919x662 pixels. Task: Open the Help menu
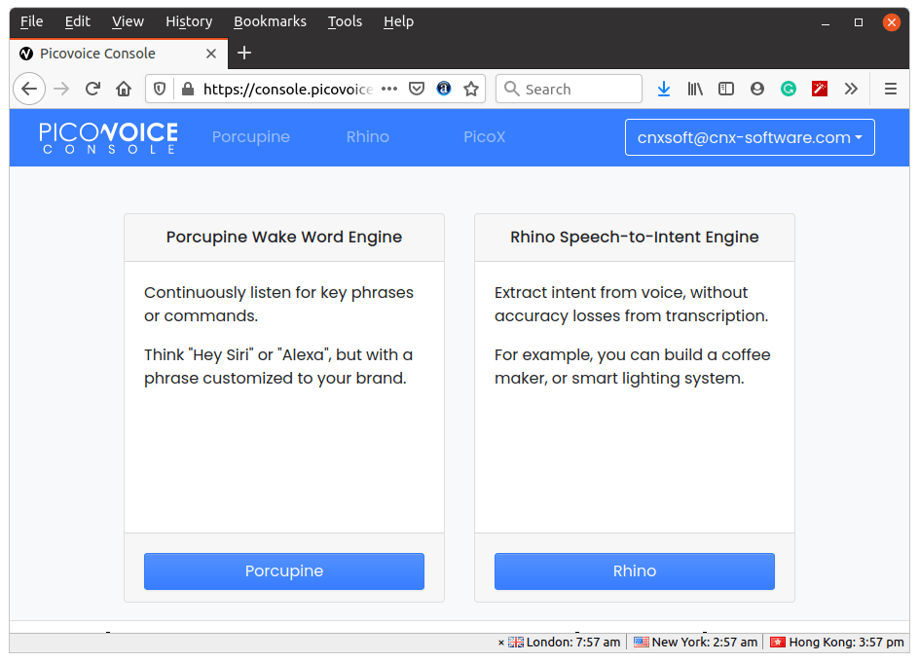[398, 21]
